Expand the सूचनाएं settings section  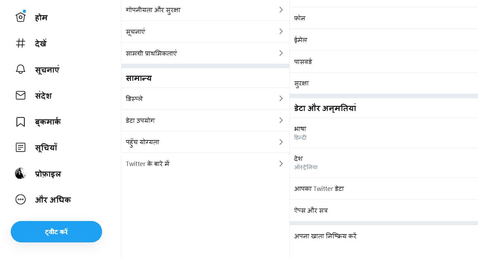[x=205, y=31]
